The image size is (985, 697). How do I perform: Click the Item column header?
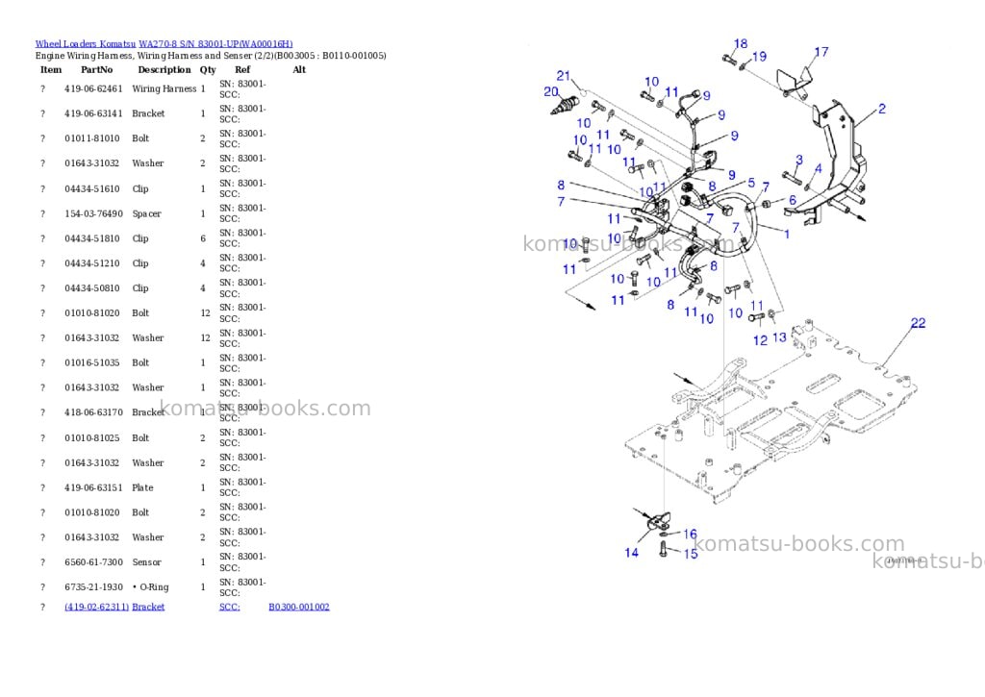pyautogui.click(x=51, y=69)
